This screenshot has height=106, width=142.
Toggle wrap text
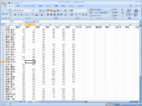pos(65,10)
